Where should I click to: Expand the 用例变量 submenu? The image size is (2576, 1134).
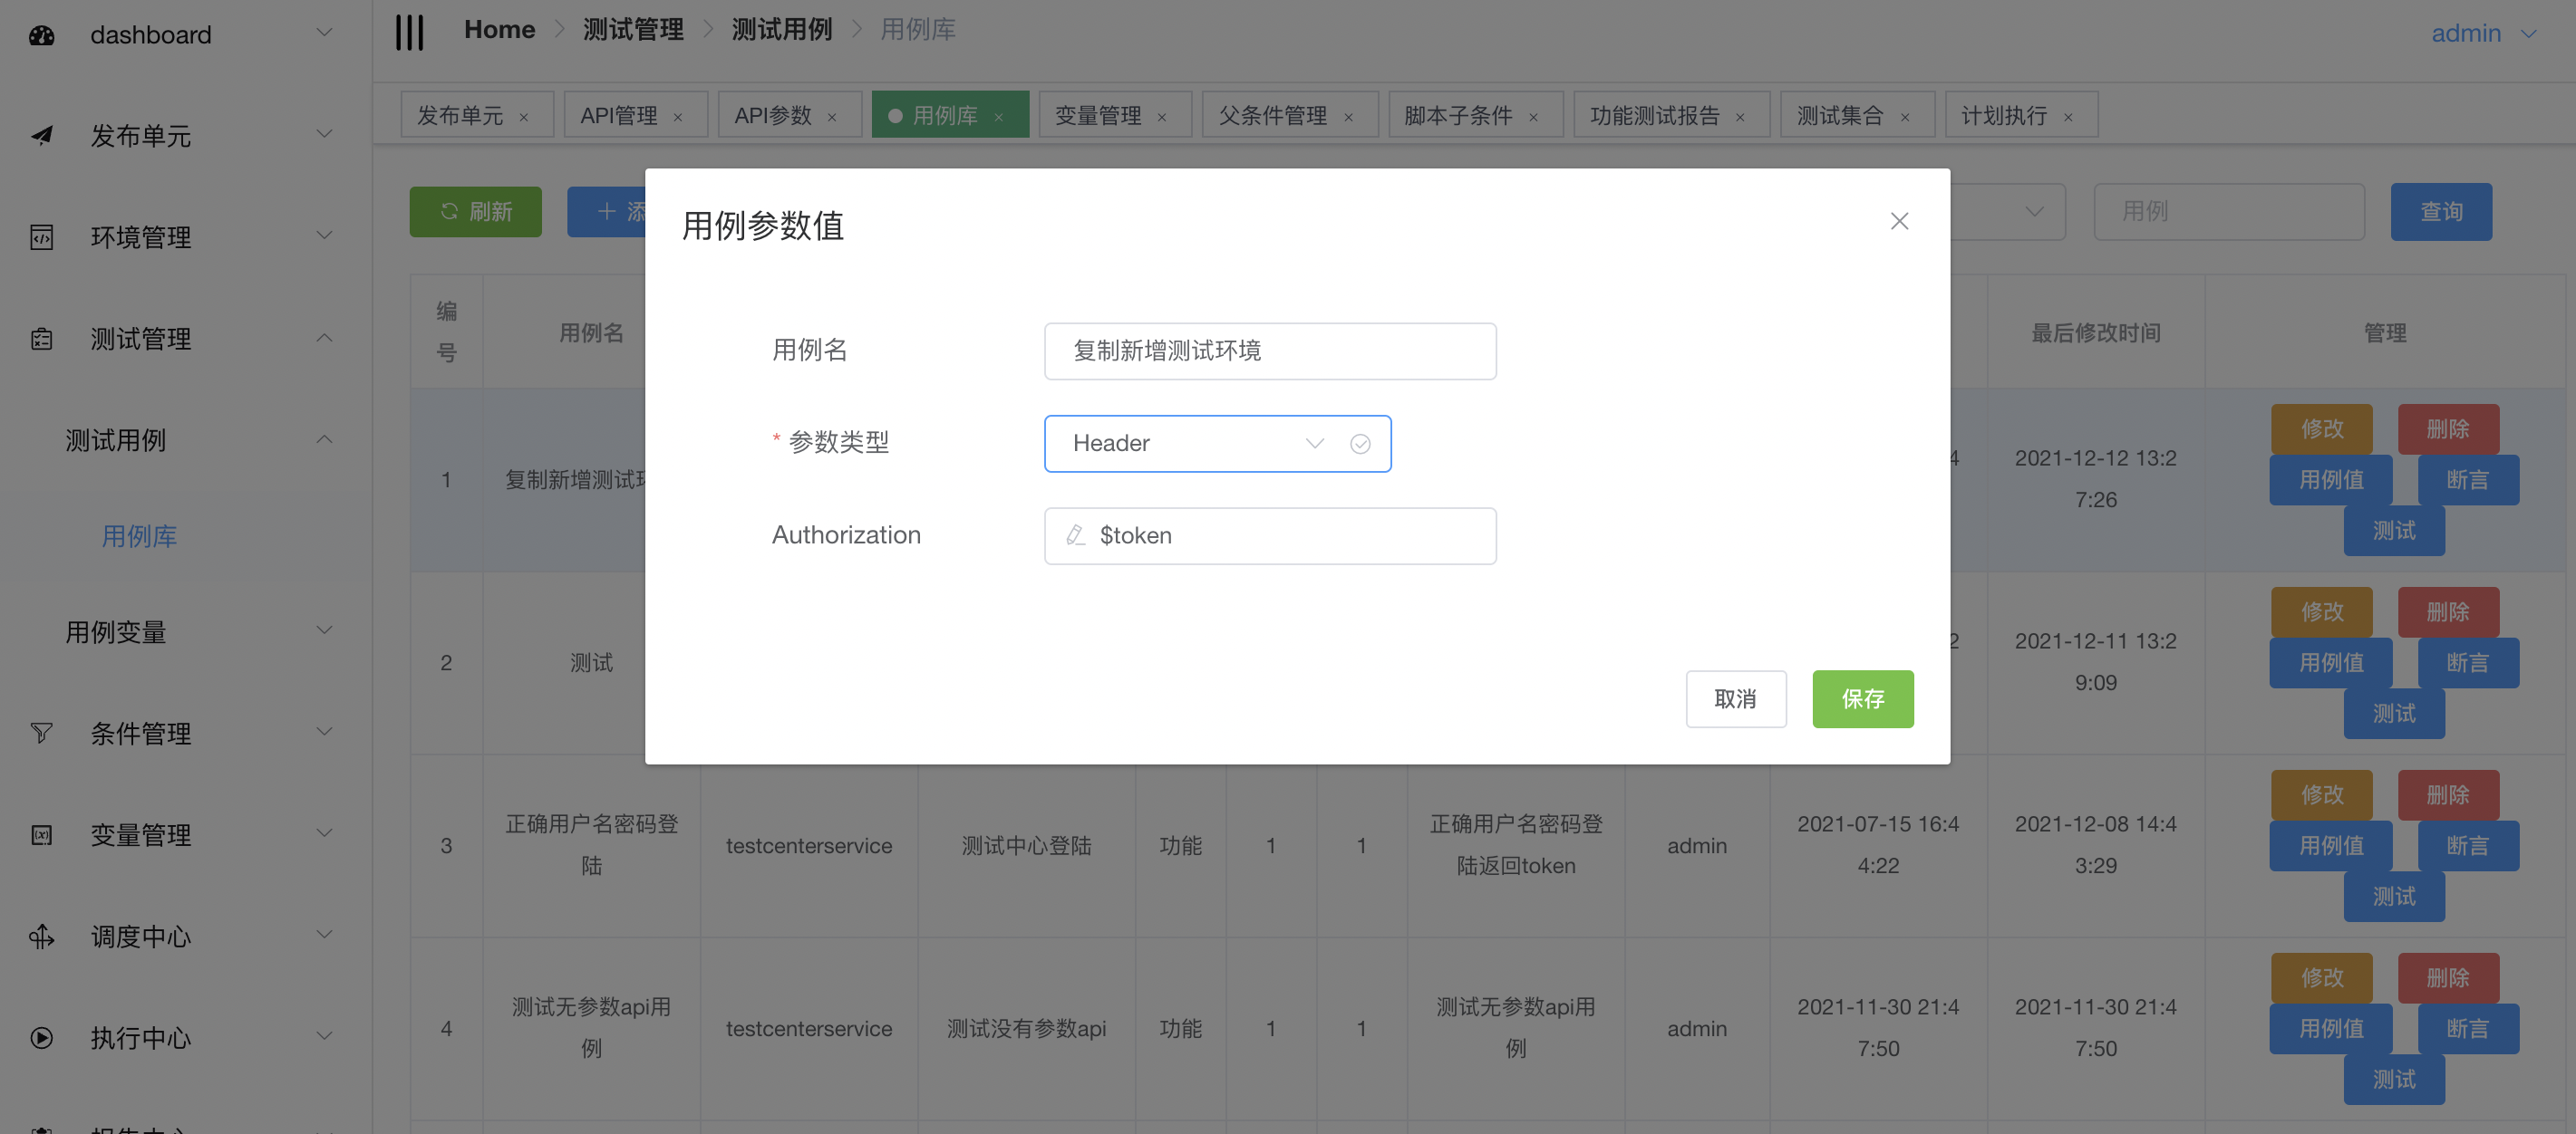pos(324,629)
